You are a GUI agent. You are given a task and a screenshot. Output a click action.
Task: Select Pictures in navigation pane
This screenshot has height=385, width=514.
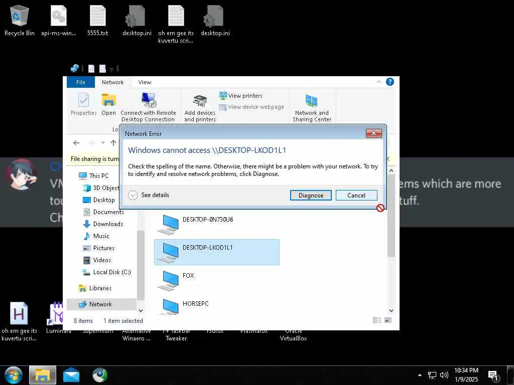click(x=99, y=248)
